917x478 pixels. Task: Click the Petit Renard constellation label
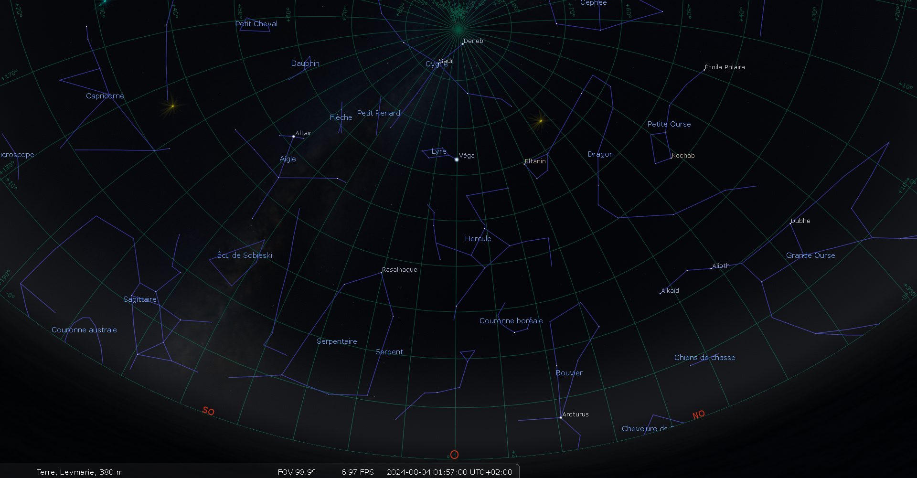point(379,113)
